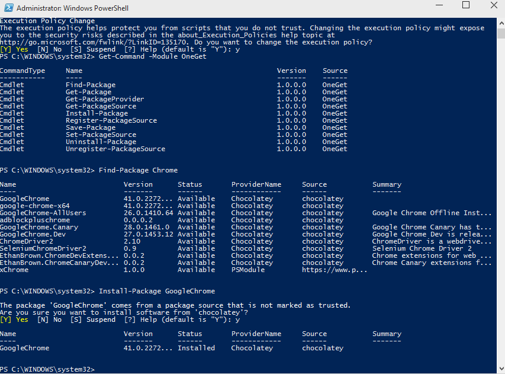Click 'Register-PackageSource' cmdlet name
This screenshot has height=374, width=505.
[x=111, y=120]
